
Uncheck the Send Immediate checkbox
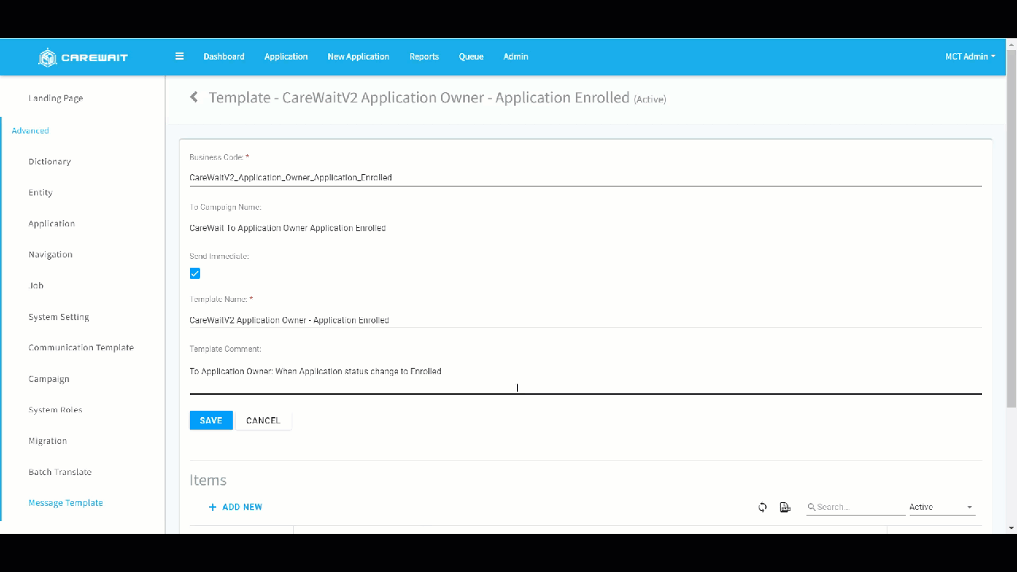click(195, 273)
